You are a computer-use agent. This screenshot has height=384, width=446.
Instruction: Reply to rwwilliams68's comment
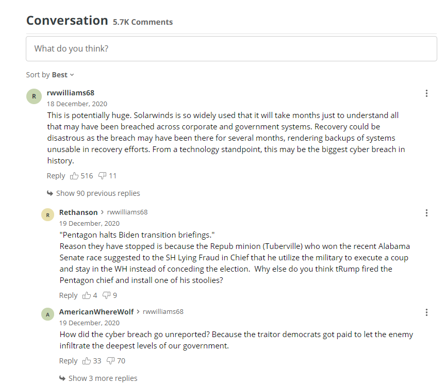click(56, 176)
